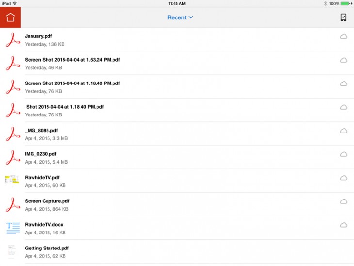The height and width of the screenshot is (266, 354).
Task: Tap cloud icon for January.pdf
Action: click(x=343, y=36)
